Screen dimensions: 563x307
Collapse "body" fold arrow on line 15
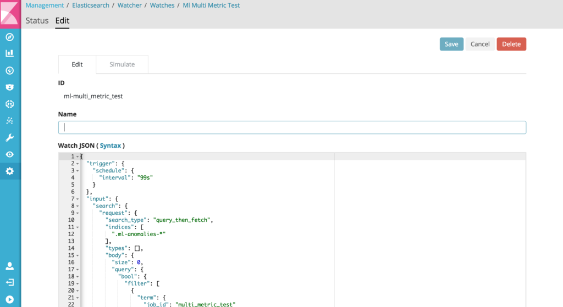(78, 256)
